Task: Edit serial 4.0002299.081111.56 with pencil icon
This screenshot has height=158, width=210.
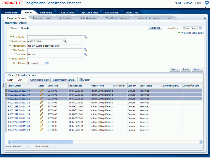Action: tap(41, 118)
